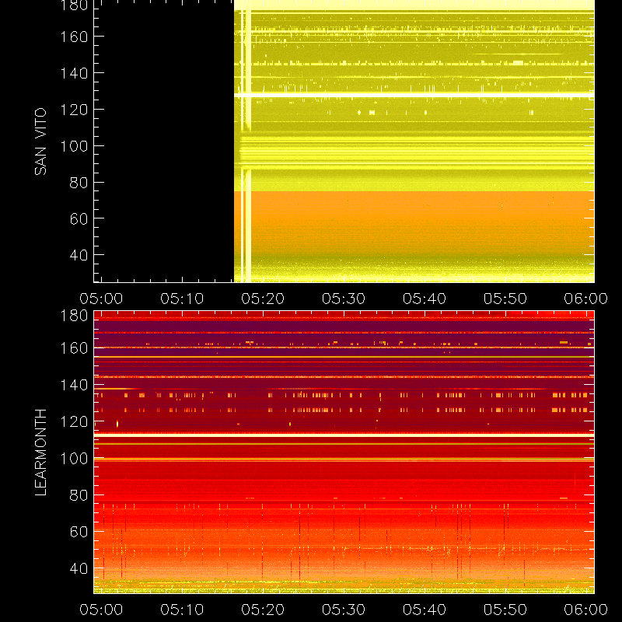Click 05:00 time label under San Vito plot
Image resolution: width=622 pixels, height=622 pixels.
coord(101,299)
